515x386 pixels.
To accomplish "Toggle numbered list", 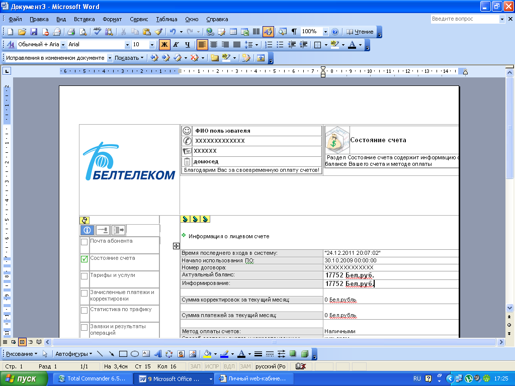I will click(x=269, y=45).
